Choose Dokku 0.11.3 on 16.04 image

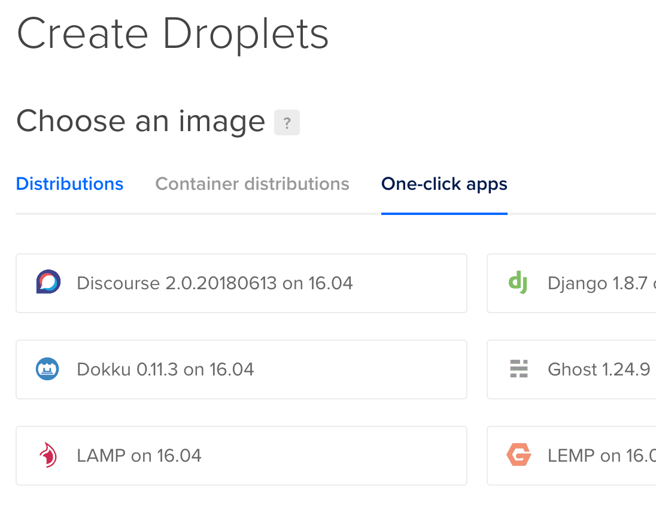tap(241, 369)
